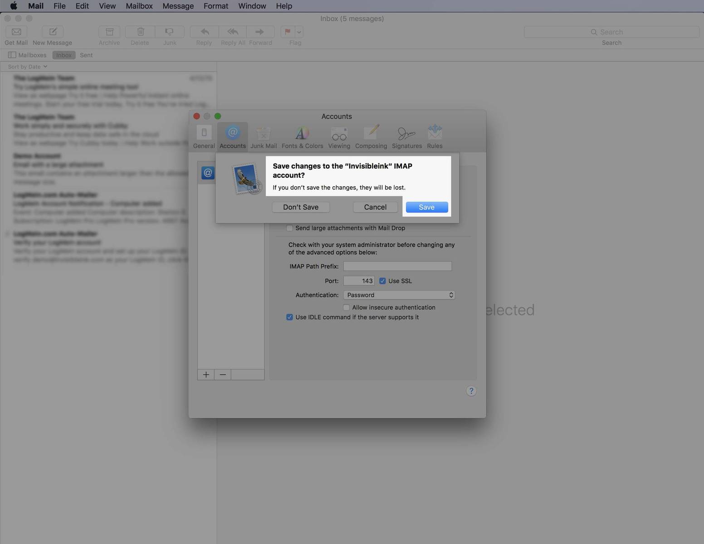The image size is (704, 544).
Task: Click the Search field in toolbar
Action: (611, 32)
